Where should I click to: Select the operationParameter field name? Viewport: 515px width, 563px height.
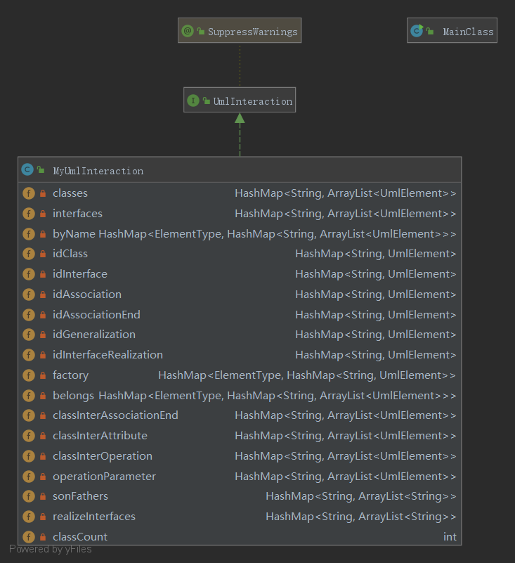pyautogui.click(x=105, y=477)
